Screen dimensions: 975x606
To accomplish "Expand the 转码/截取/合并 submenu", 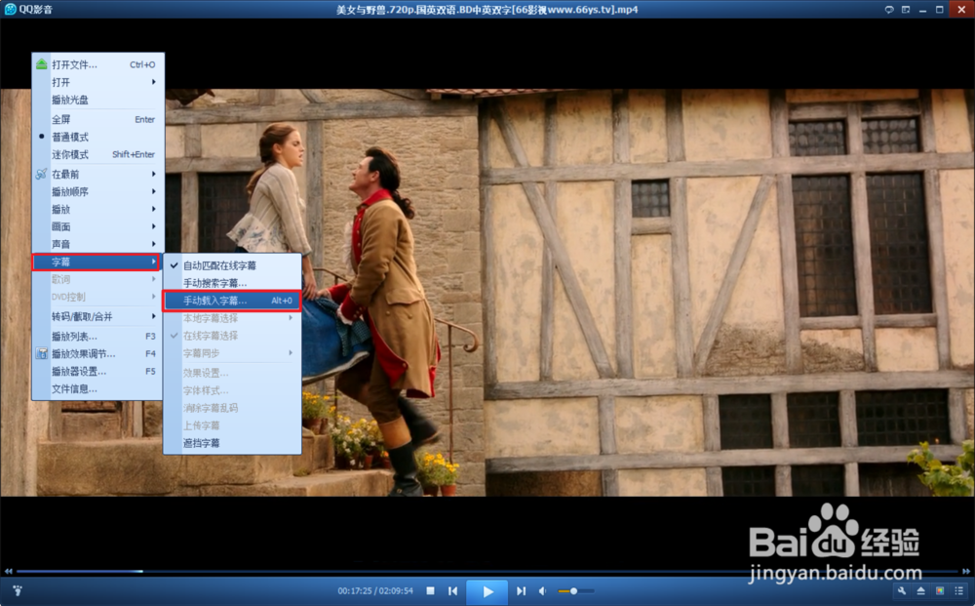I will (x=97, y=317).
